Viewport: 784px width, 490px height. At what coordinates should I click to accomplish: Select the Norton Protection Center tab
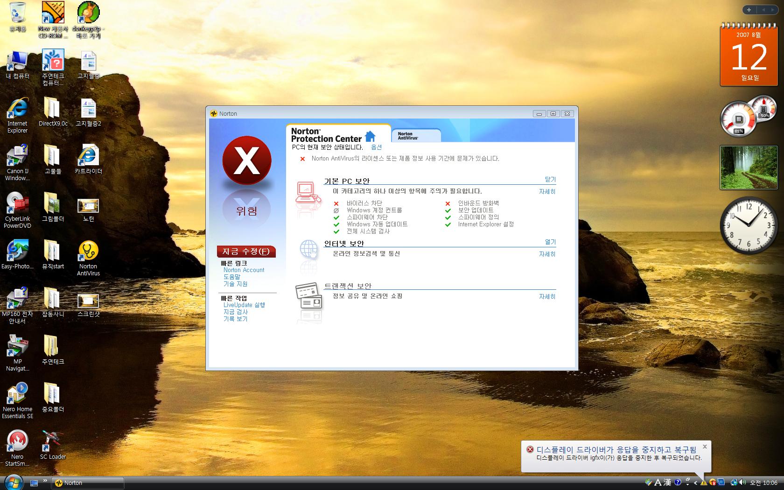point(338,134)
